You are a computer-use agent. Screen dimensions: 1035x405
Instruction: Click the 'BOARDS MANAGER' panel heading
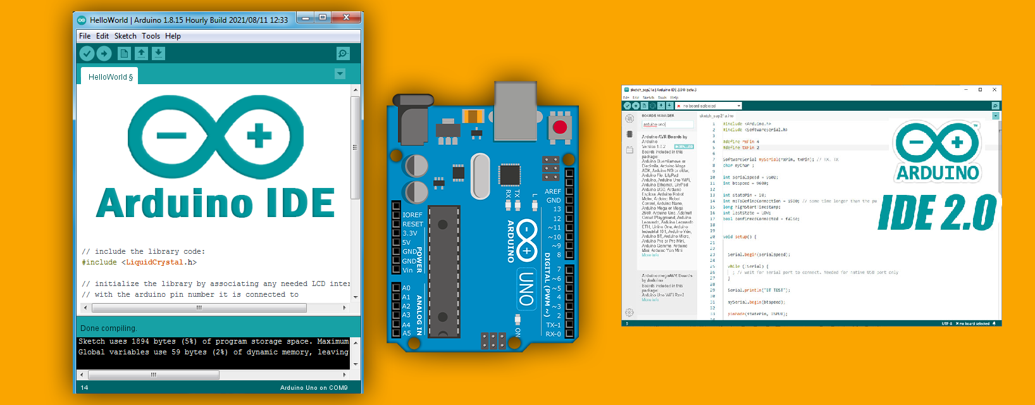point(658,116)
